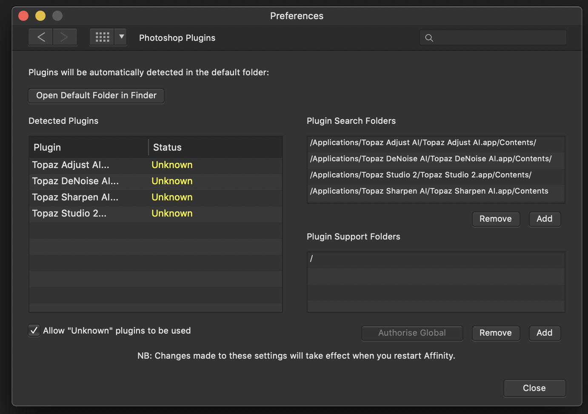Select Topaz Adjust AI plugin row
Image resolution: width=588 pixels, height=414 pixels.
[x=156, y=165]
